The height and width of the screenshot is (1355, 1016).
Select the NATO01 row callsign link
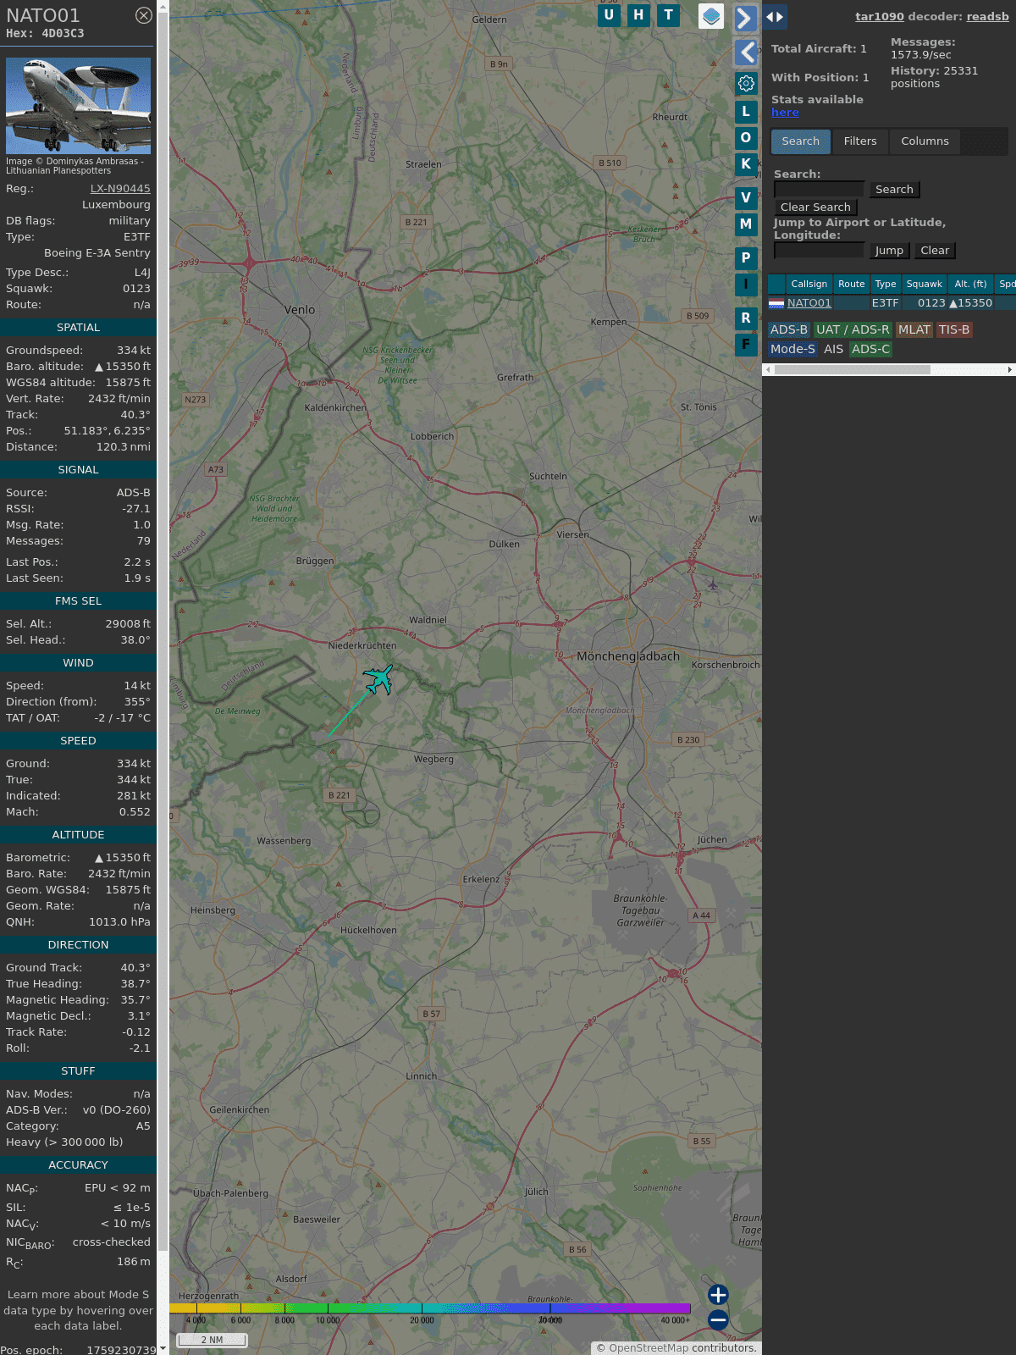(809, 303)
